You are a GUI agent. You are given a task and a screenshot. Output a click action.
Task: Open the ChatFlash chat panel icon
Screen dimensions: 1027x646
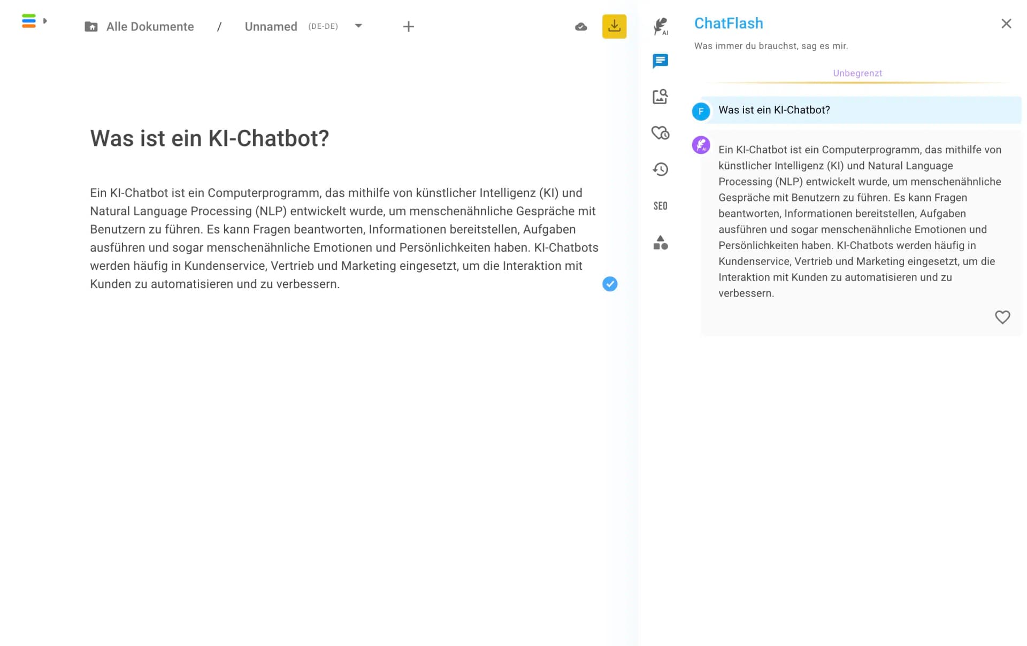[x=661, y=60]
